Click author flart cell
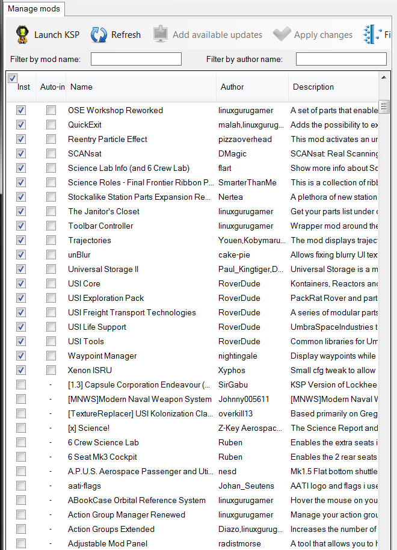The image size is (397, 550). (225, 168)
